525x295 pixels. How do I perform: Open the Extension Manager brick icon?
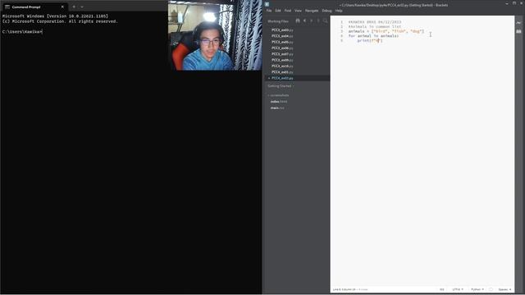tap(518, 31)
